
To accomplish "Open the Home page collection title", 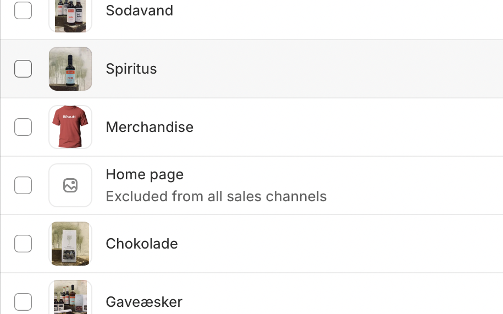I will coord(145,175).
